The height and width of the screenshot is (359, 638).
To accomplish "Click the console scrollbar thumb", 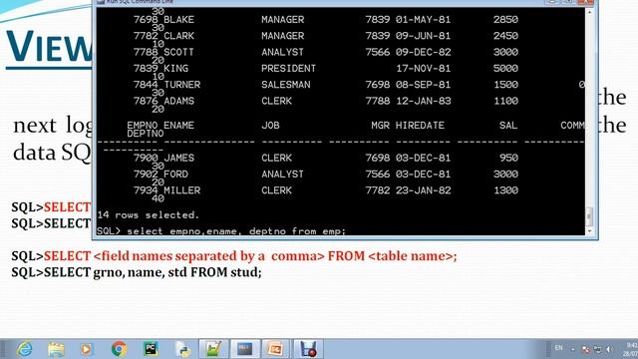I will click(589, 215).
